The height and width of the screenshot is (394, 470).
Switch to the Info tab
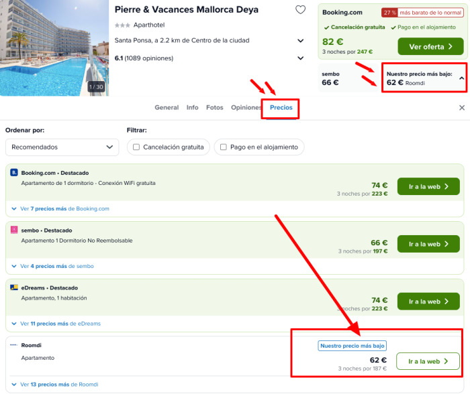[x=192, y=107]
